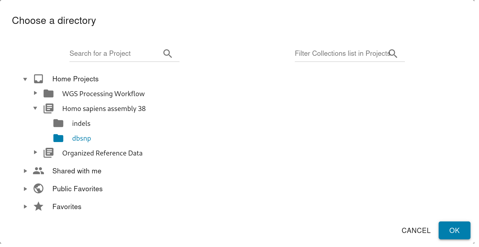Click the Shared with me people icon
The width and height of the screenshot is (479, 247).
pos(38,171)
